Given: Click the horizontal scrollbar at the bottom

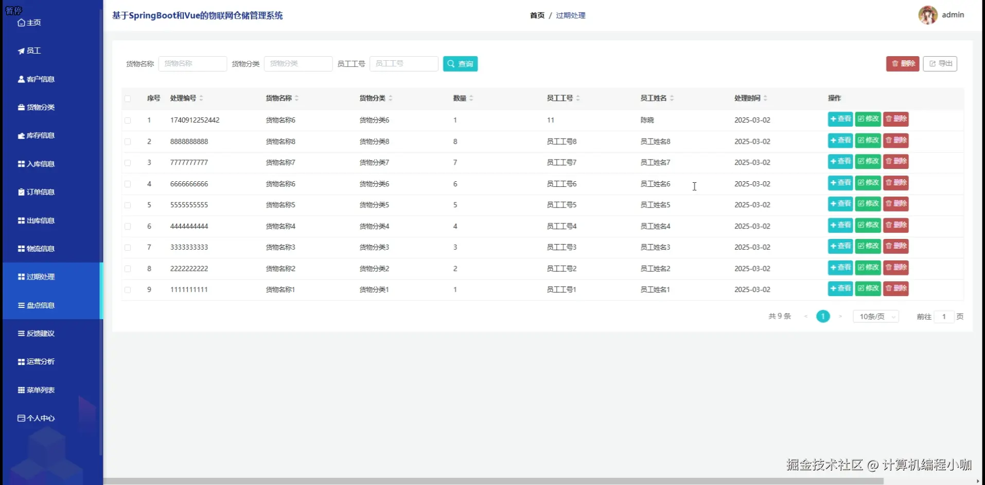Looking at the screenshot, I should (493, 481).
